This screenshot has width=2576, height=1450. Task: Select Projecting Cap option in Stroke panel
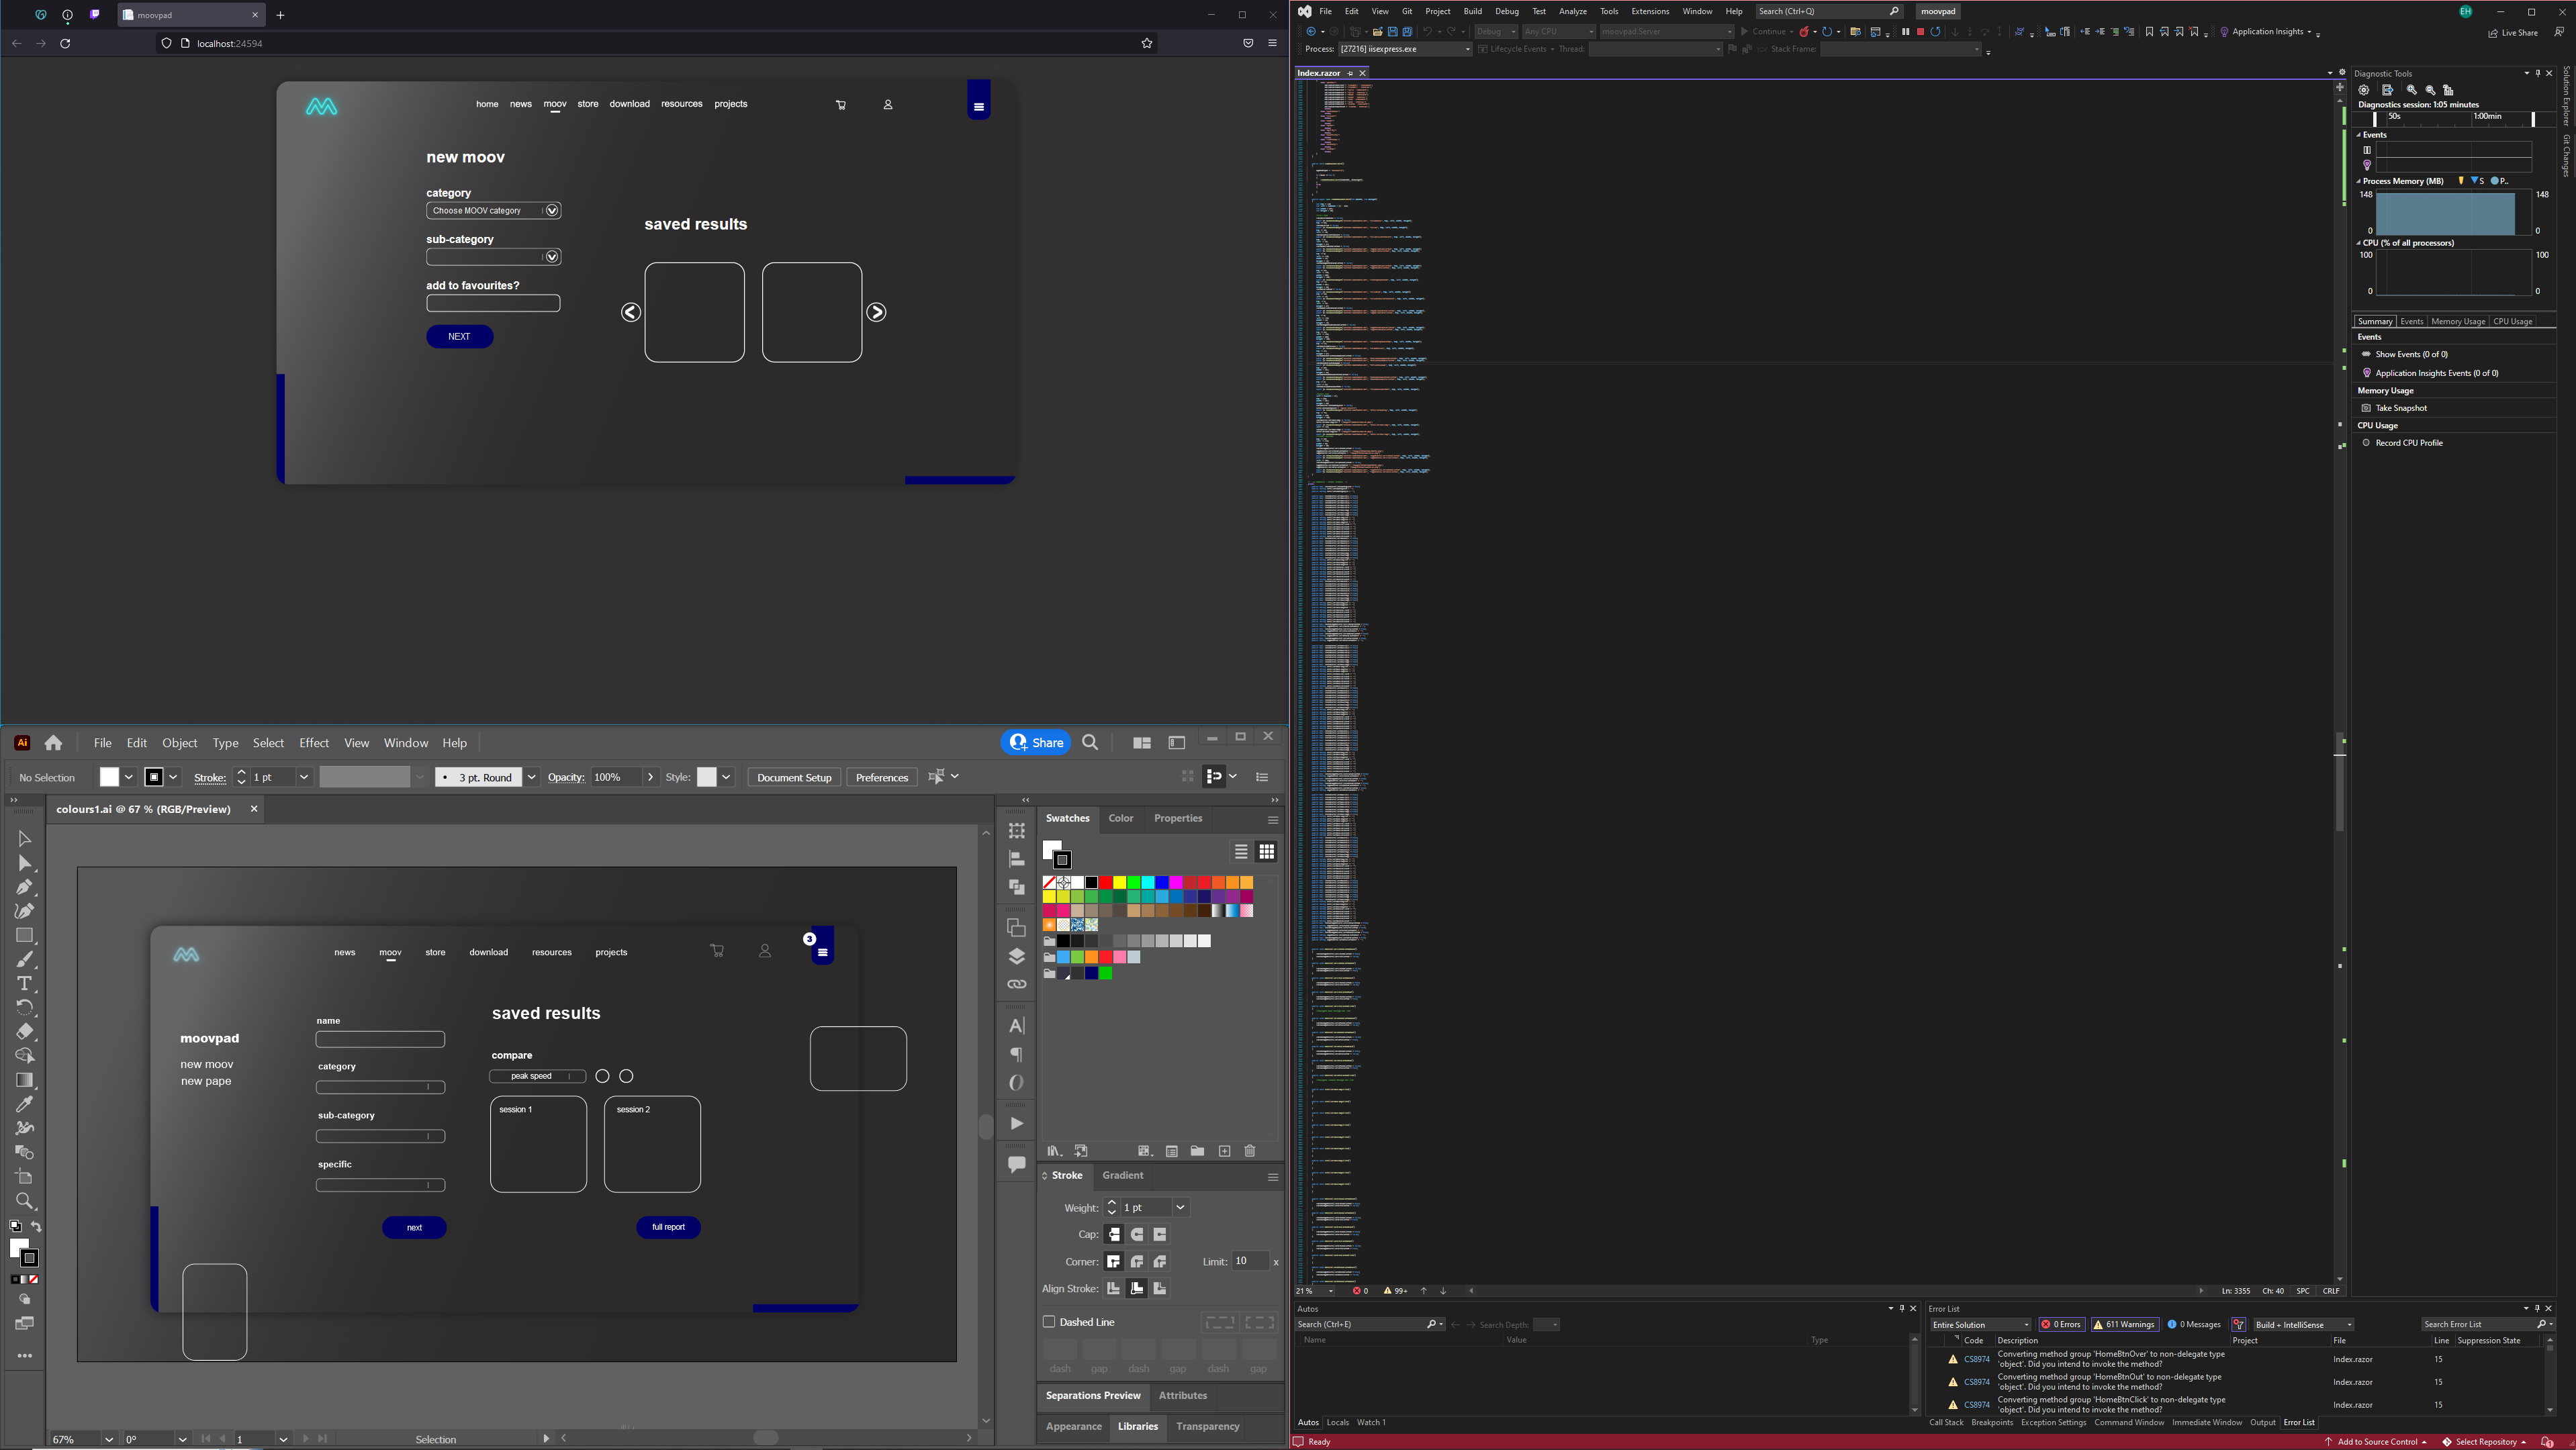(1160, 1235)
